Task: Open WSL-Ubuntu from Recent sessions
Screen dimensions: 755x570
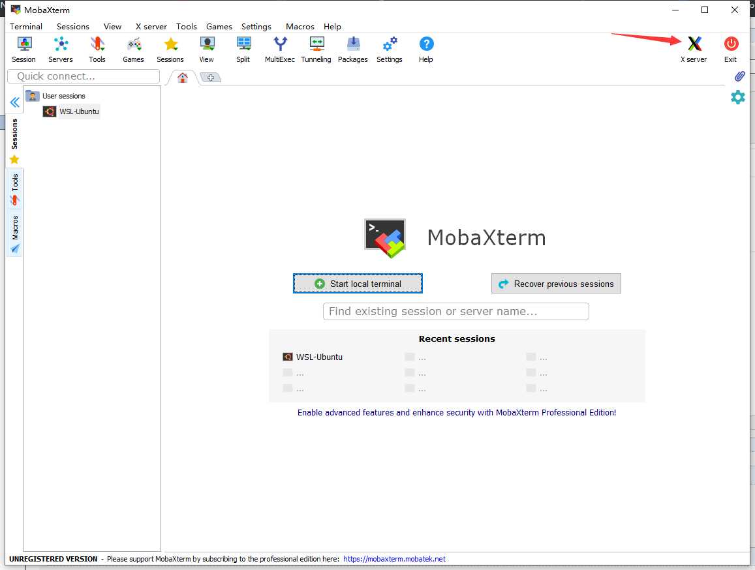Action: tap(313, 357)
